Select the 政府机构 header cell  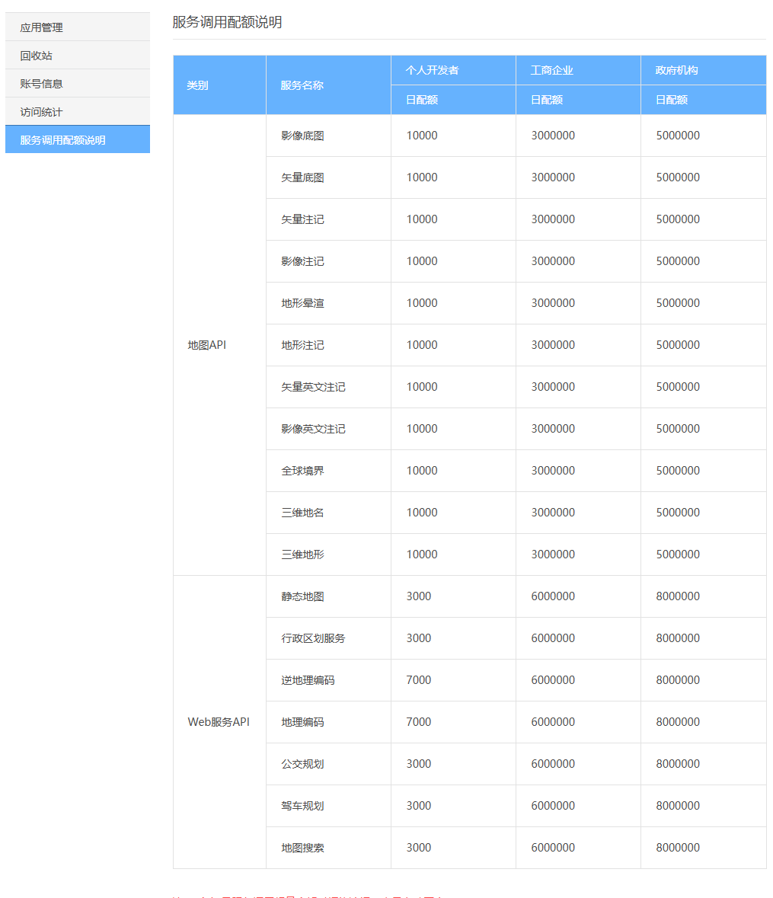point(677,70)
